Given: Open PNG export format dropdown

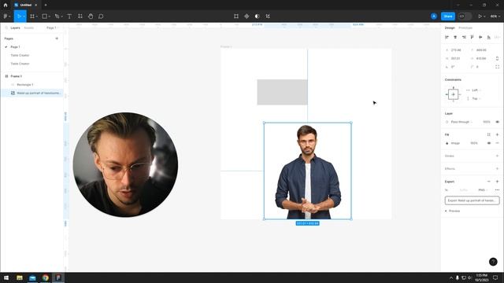Looking at the screenshot, I should (x=483, y=190).
